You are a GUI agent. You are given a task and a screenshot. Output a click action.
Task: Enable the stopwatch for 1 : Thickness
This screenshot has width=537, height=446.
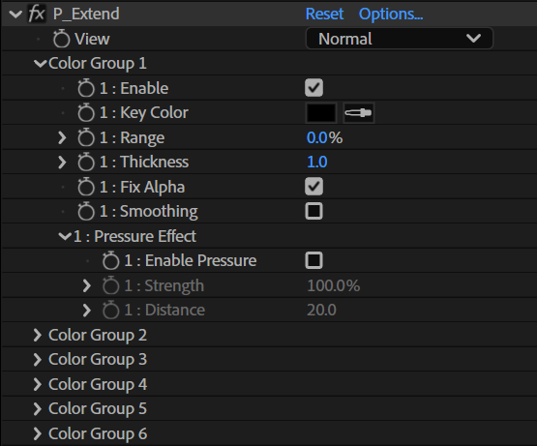pyautogui.click(x=85, y=162)
